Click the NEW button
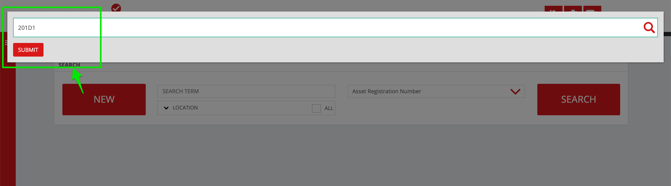The width and height of the screenshot is (671, 186). pyautogui.click(x=104, y=100)
